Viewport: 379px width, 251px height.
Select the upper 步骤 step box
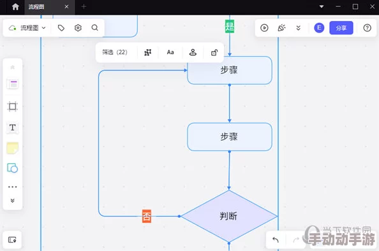click(x=230, y=70)
